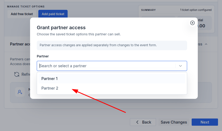This screenshot has width=222, height=131.
Task: Go back with the Back button
Action: (x=143, y=122)
